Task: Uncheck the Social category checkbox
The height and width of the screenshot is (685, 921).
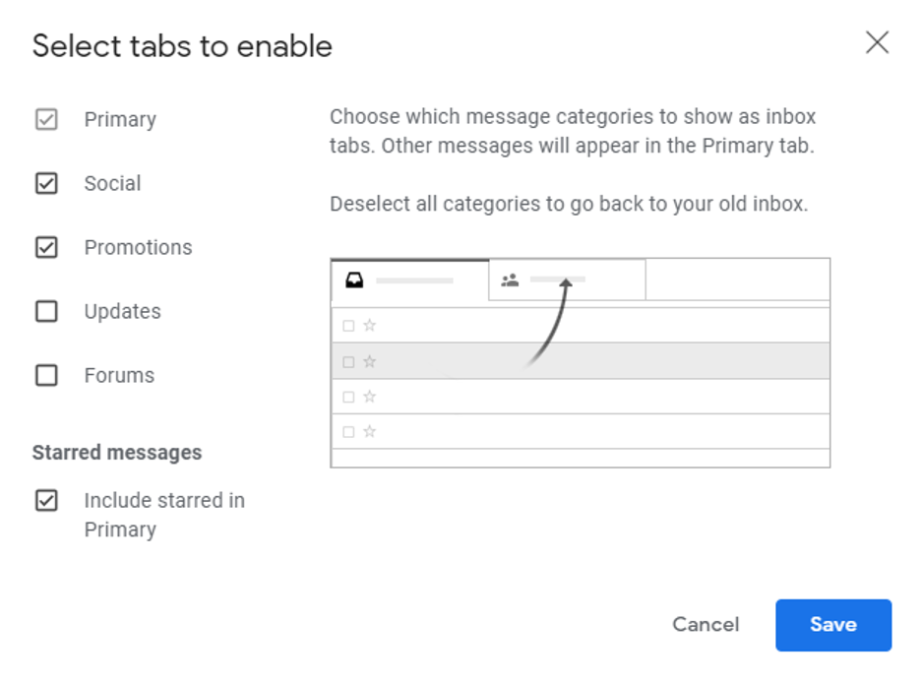Action: coord(46,183)
